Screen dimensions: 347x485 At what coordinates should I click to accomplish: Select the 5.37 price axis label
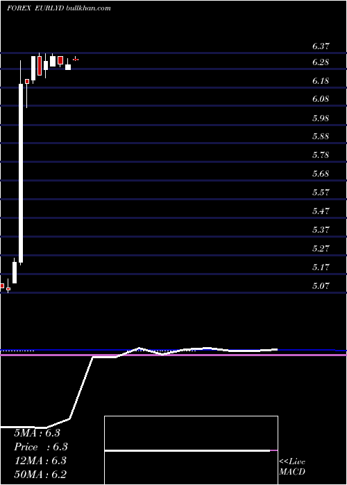pyautogui.click(x=321, y=230)
